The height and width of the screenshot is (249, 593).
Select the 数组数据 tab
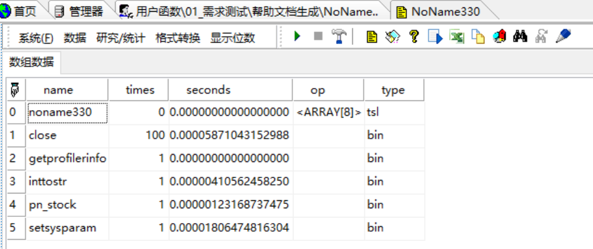(31, 62)
